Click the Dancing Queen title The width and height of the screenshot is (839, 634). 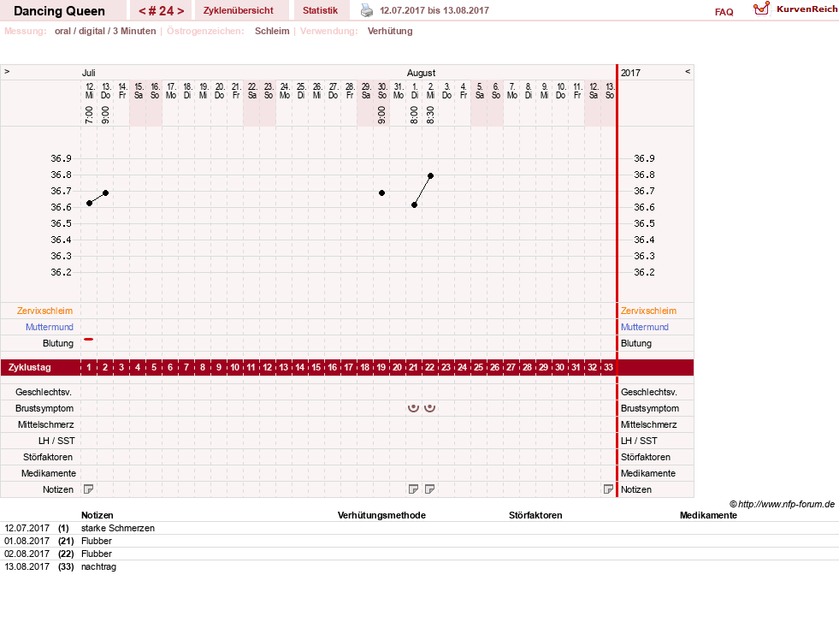click(x=59, y=11)
